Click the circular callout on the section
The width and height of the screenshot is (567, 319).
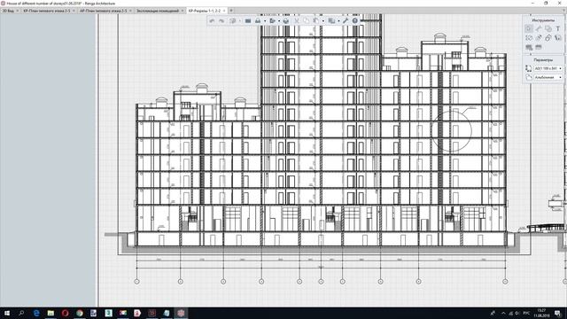[451, 131]
